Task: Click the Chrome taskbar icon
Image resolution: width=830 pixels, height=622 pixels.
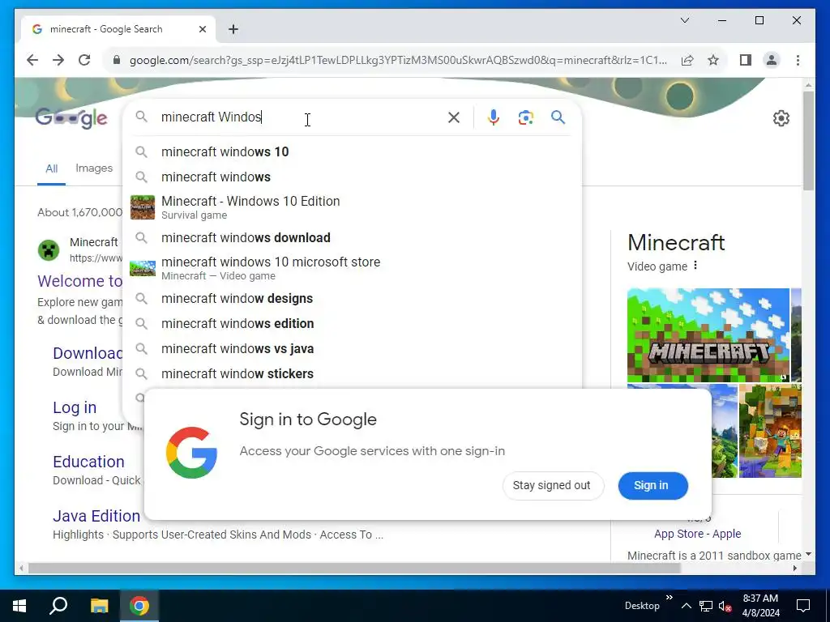Action: point(139,606)
